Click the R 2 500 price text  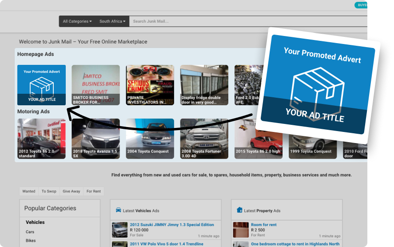point(258,230)
